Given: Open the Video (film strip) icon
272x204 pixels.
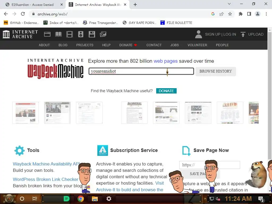Looking at the screenshot, I should click(70, 34).
